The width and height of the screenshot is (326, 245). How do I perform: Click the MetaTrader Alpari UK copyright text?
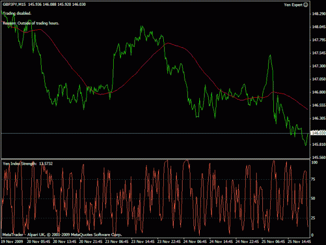[62, 235]
